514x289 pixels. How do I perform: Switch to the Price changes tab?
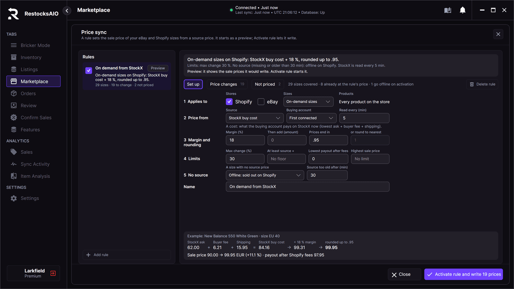(227, 84)
